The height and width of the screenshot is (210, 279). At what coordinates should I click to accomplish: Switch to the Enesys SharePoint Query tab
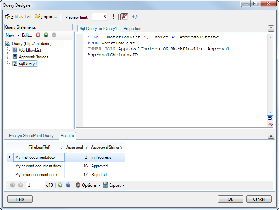click(31, 136)
